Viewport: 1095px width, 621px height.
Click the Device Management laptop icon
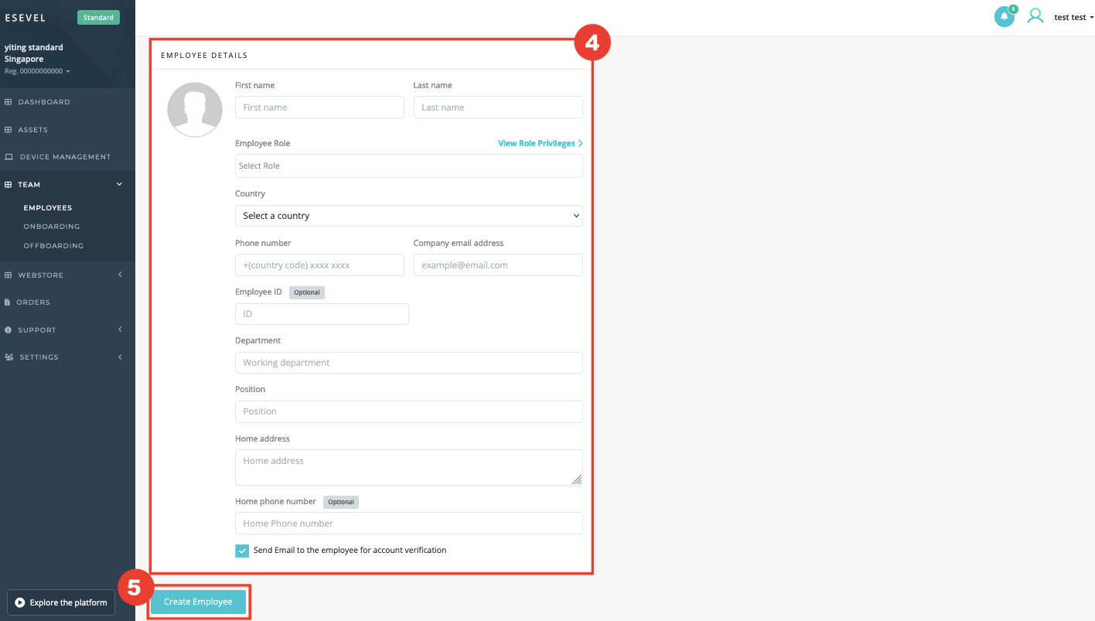click(x=9, y=157)
